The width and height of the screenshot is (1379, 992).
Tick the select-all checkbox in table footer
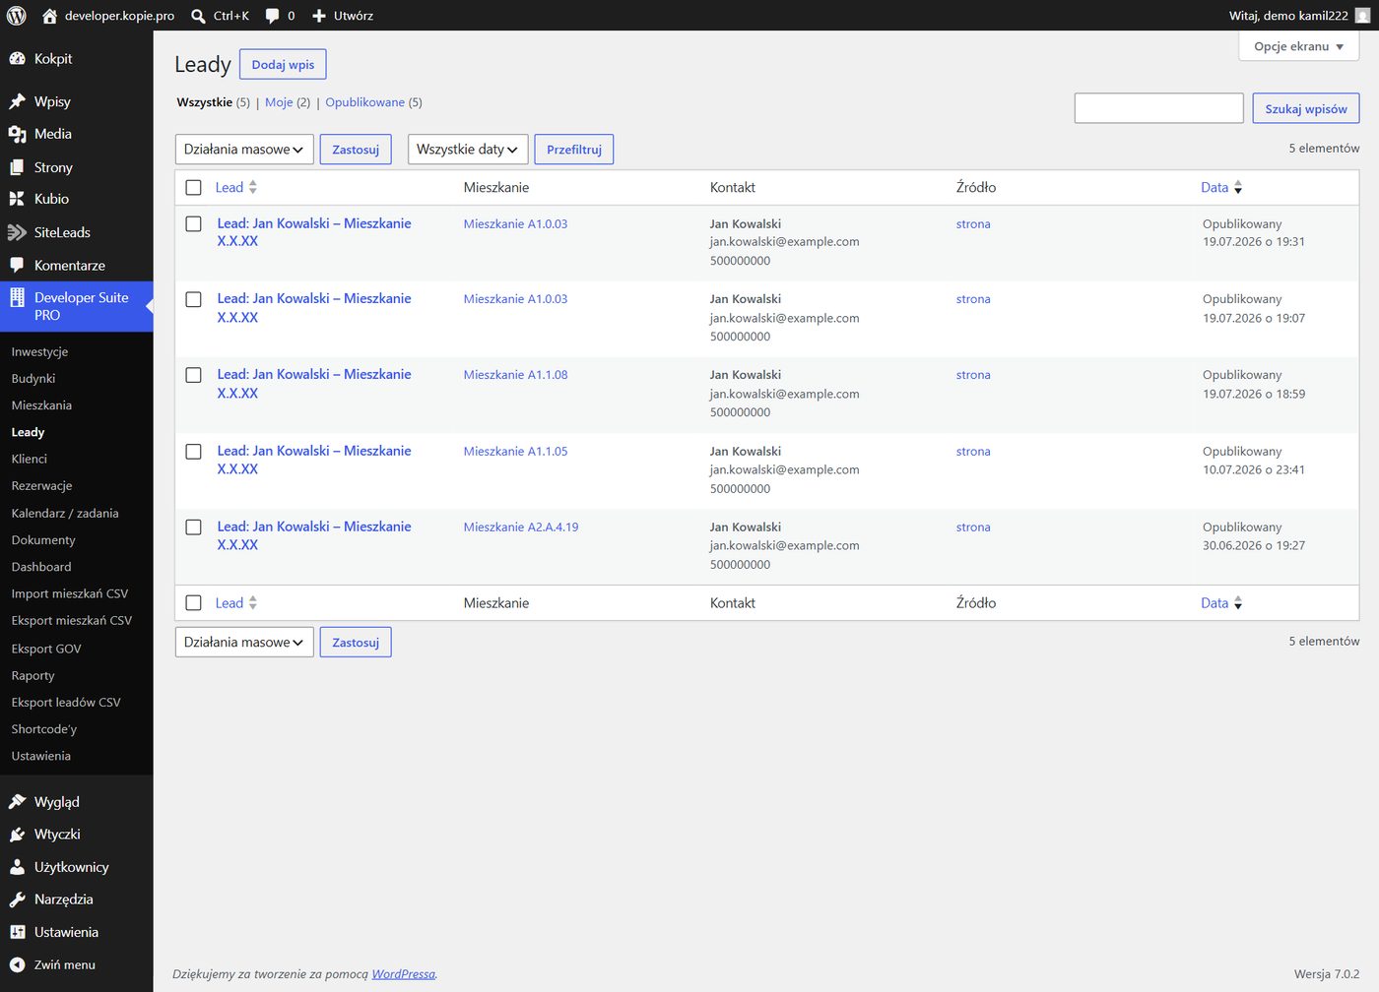click(x=193, y=602)
